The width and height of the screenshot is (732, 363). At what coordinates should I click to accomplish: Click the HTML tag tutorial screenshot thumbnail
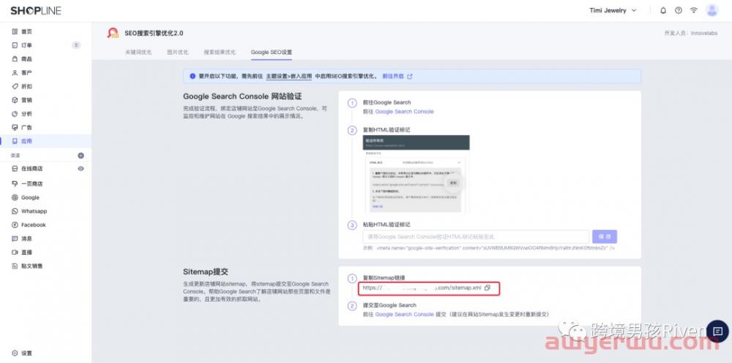tap(415, 174)
